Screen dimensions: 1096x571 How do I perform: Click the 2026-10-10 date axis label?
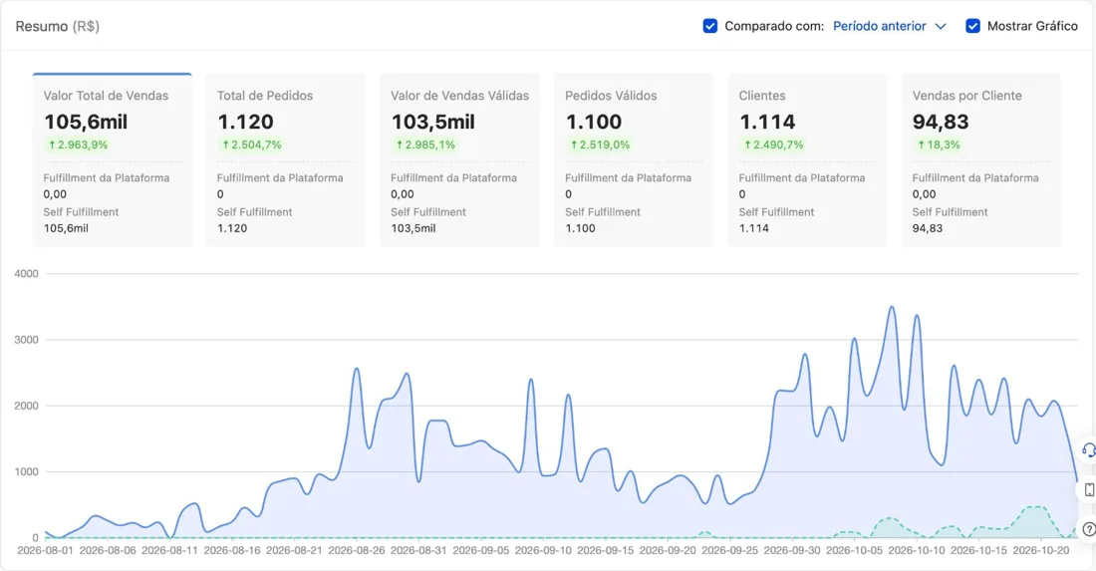tap(917, 551)
